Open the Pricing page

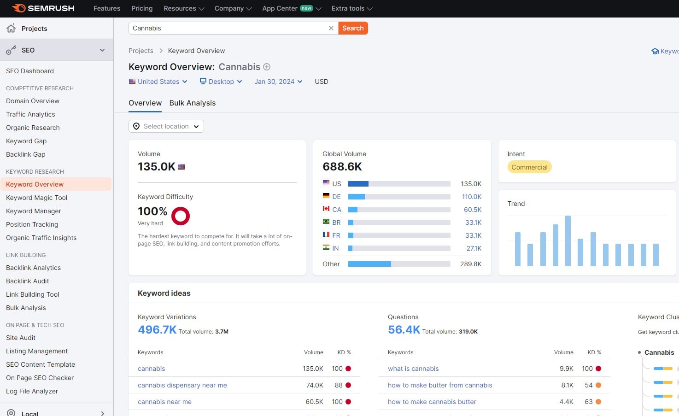pyautogui.click(x=142, y=8)
